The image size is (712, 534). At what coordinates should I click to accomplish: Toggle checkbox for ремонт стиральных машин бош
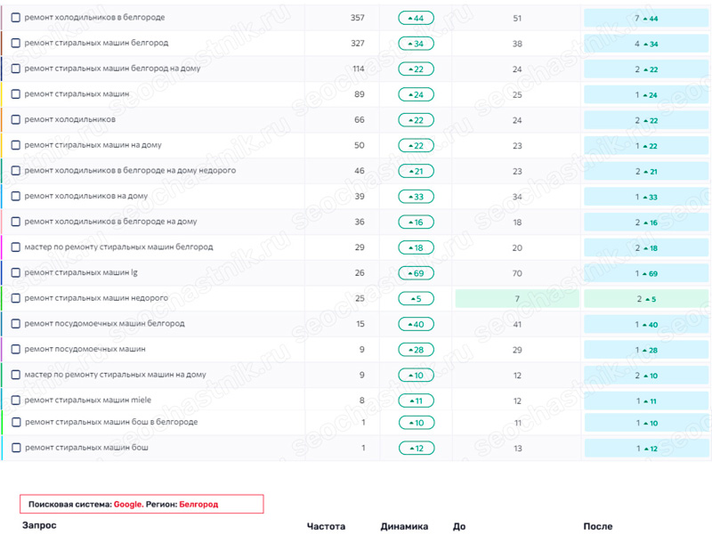[x=16, y=448]
